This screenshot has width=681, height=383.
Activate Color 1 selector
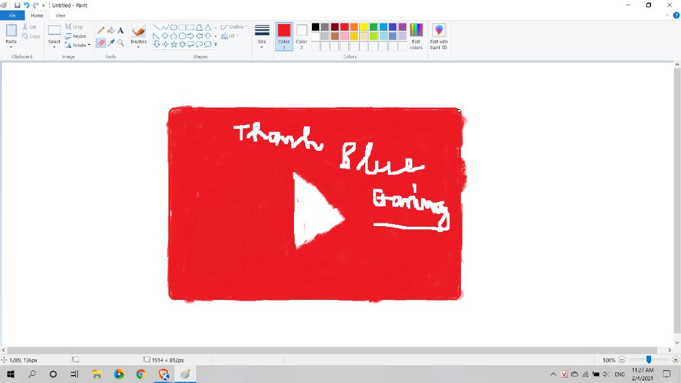point(284,36)
